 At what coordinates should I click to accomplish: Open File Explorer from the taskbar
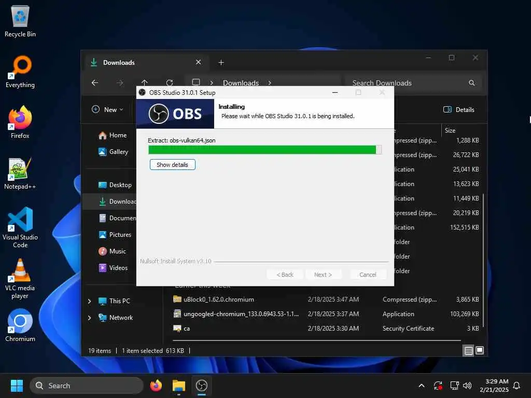coord(179,386)
